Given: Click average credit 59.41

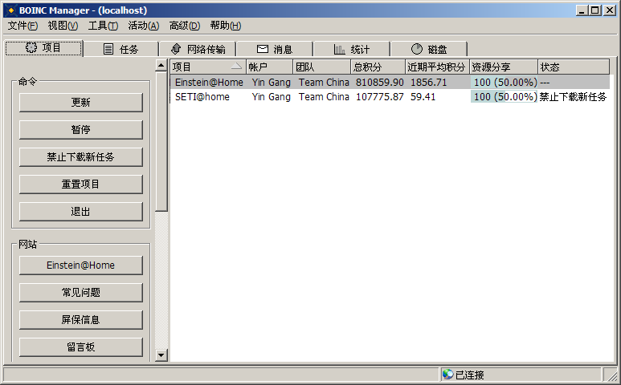Looking at the screenshot, I should pos(423,97).
